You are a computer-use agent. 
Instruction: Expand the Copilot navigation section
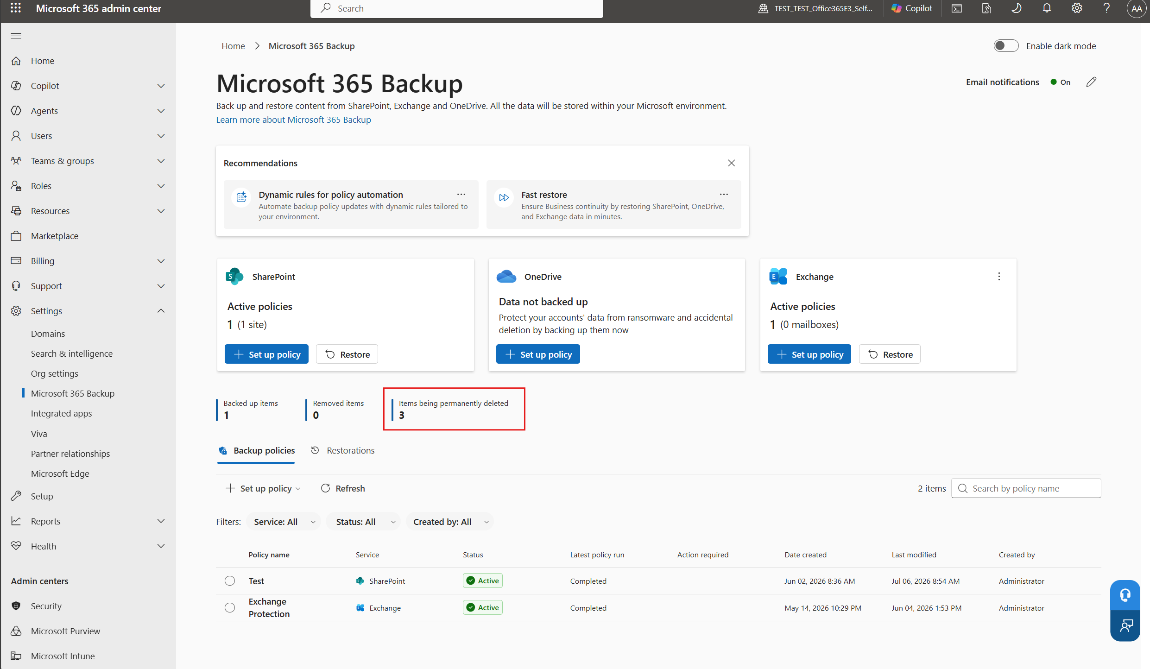(x=161, y=86)
